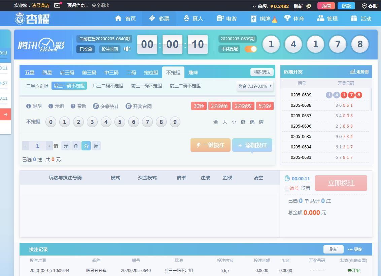The image size is (381, 276).
Task: Open the mail envelope icon
Action: coord(57,5)
